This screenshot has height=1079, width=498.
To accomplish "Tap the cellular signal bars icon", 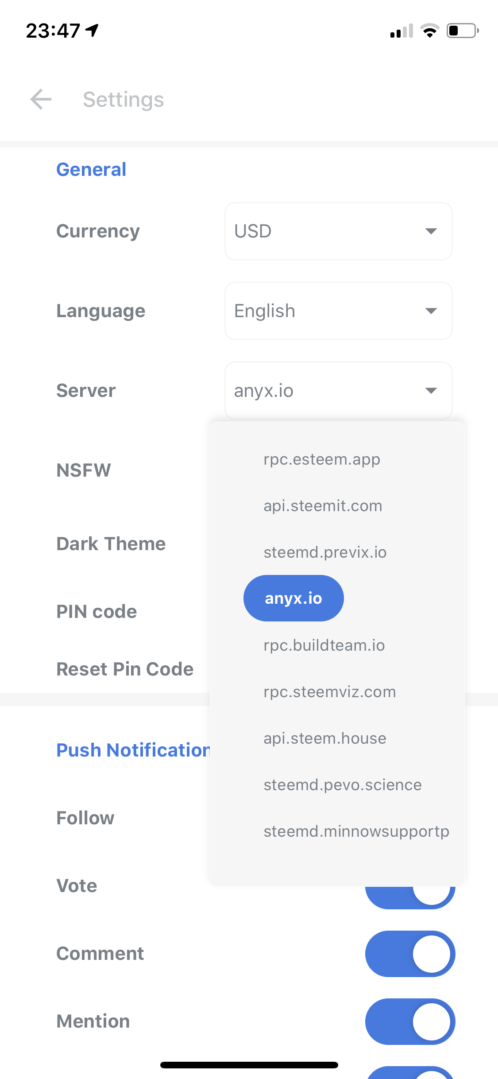I will tap(401, 31).
